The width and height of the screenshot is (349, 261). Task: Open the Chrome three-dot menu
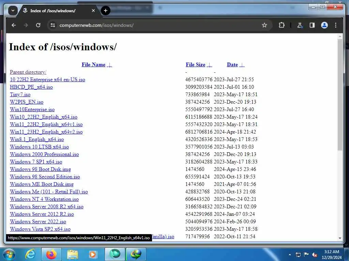coord(336,25)
